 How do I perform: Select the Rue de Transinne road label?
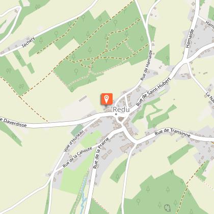(172, 132)
